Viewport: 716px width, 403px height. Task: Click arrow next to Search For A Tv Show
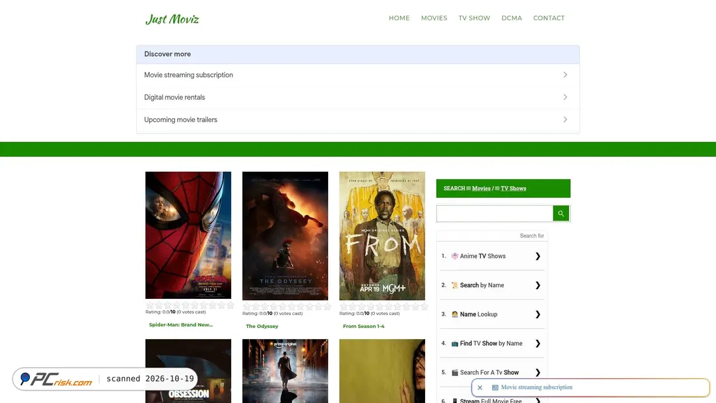[x=538, y=372]
